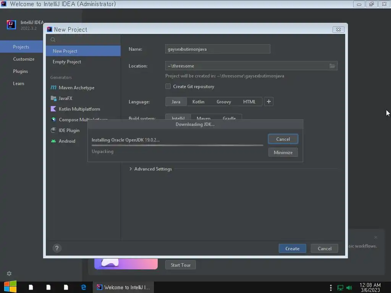This screenshot has height=293, width=391.
Task: Add another language with plus button
Action: coord(268,101)
